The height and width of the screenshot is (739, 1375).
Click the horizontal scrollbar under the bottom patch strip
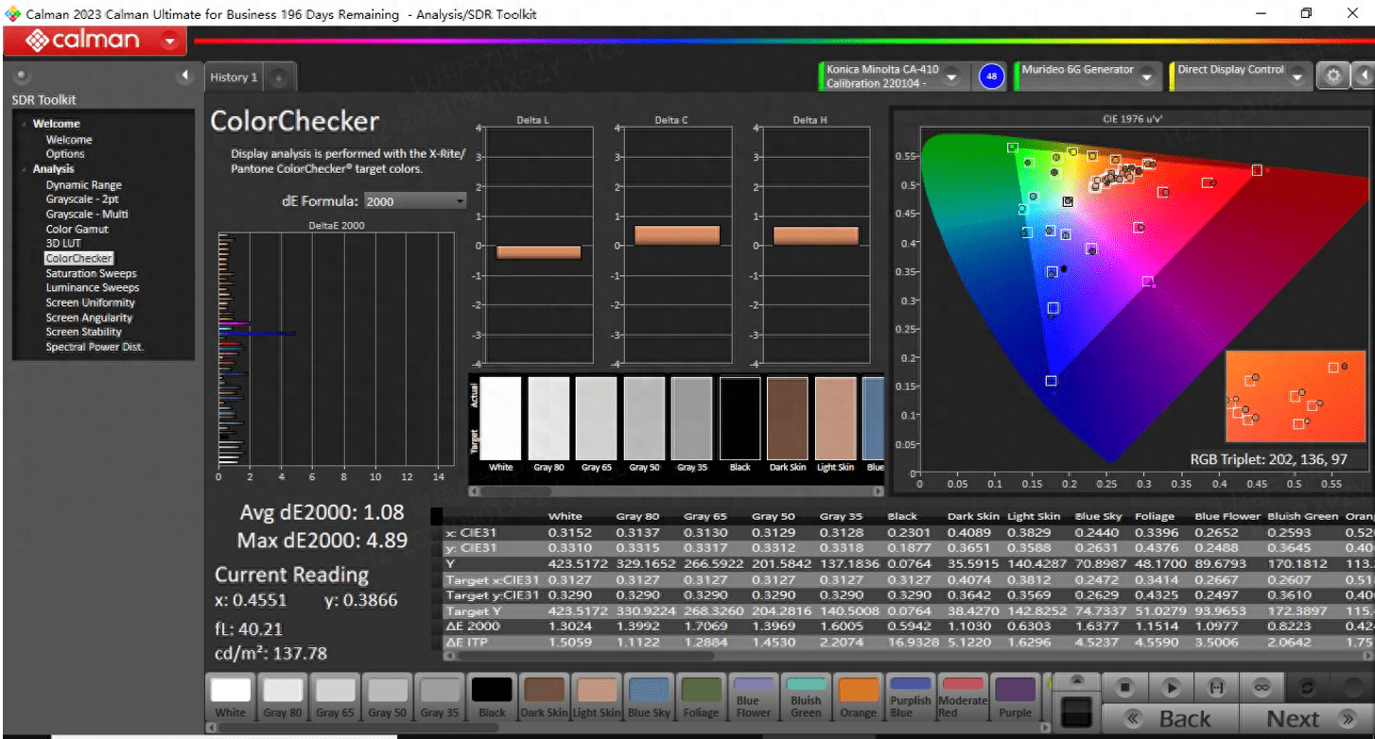click(x=627, y=729)
